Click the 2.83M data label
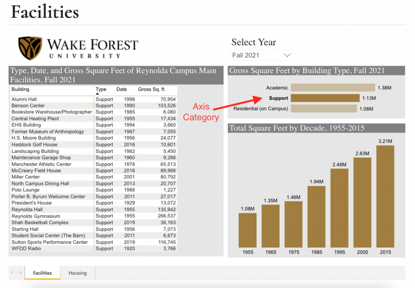Image resolution: width=415 pixels, height=288 pixels. point(362,154)
